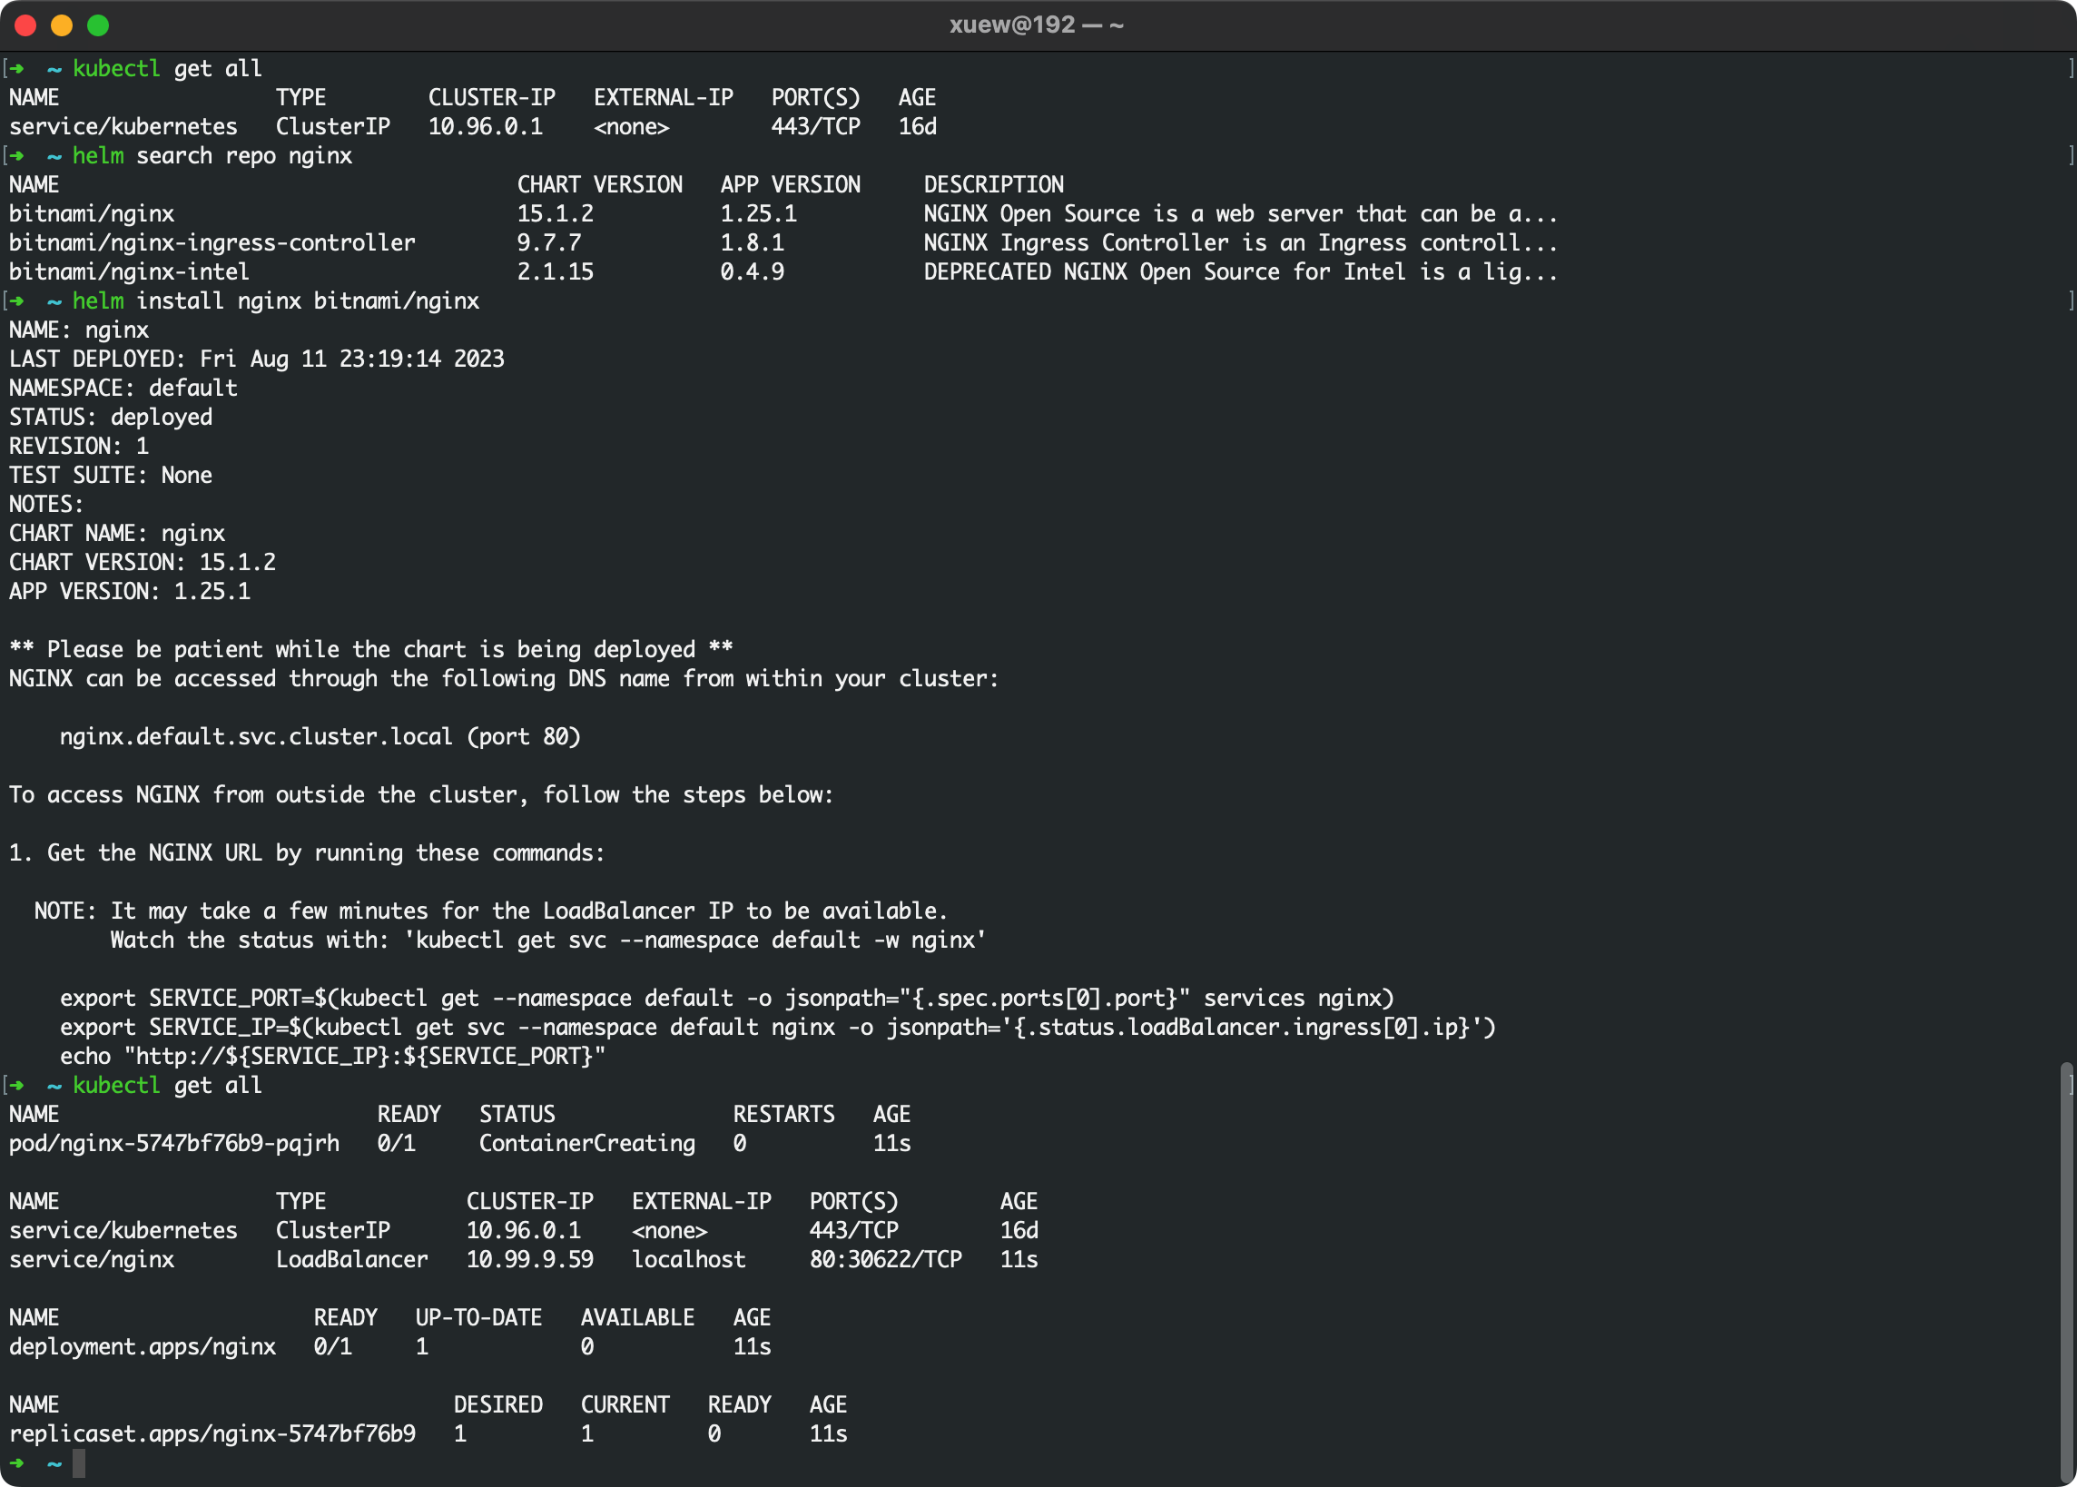The width and height of the screenshot is (2077, 1487).
Task: Click the 'nginx.default.svc.cluster.local' DNS name
Action: click(256, 737)
